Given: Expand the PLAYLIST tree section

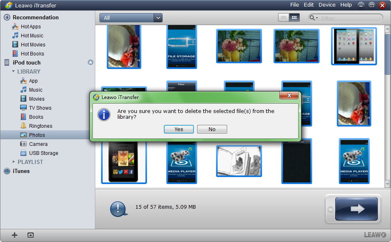Looking at the screenshot, I should coord(14,162).
